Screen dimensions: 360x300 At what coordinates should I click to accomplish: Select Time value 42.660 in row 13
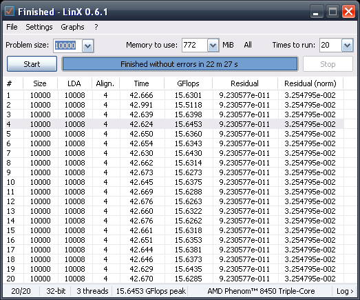click(x=141, y=211)
